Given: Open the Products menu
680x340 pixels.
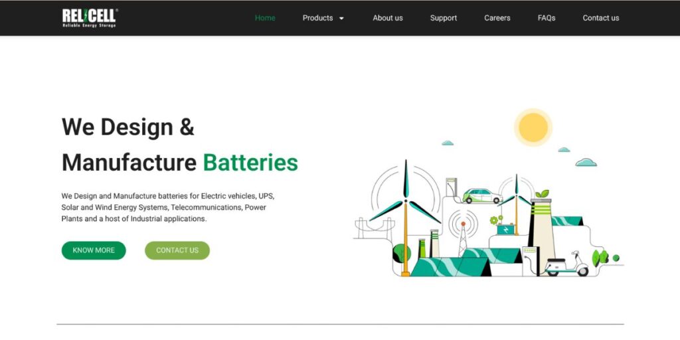Looking at the screenshot, I should pos(318,18).
